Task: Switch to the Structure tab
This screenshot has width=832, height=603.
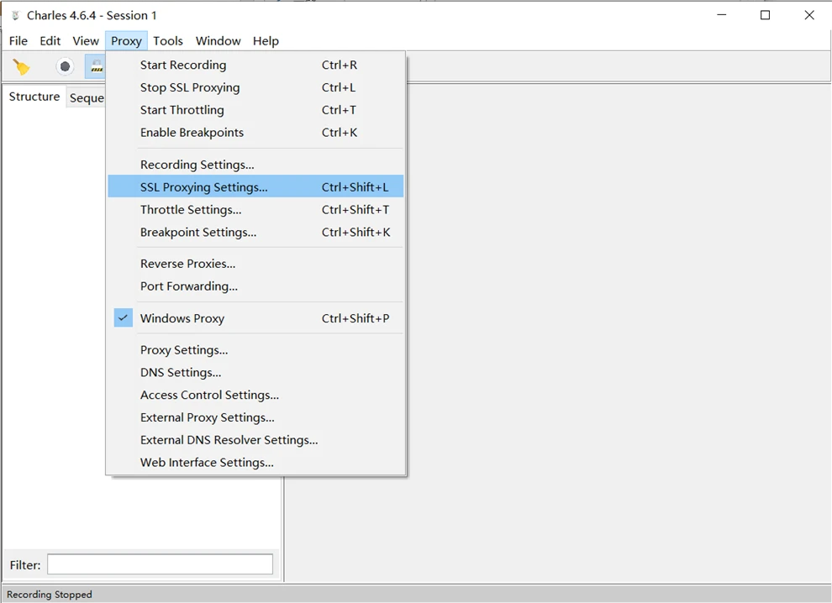Action: [34, 97]
